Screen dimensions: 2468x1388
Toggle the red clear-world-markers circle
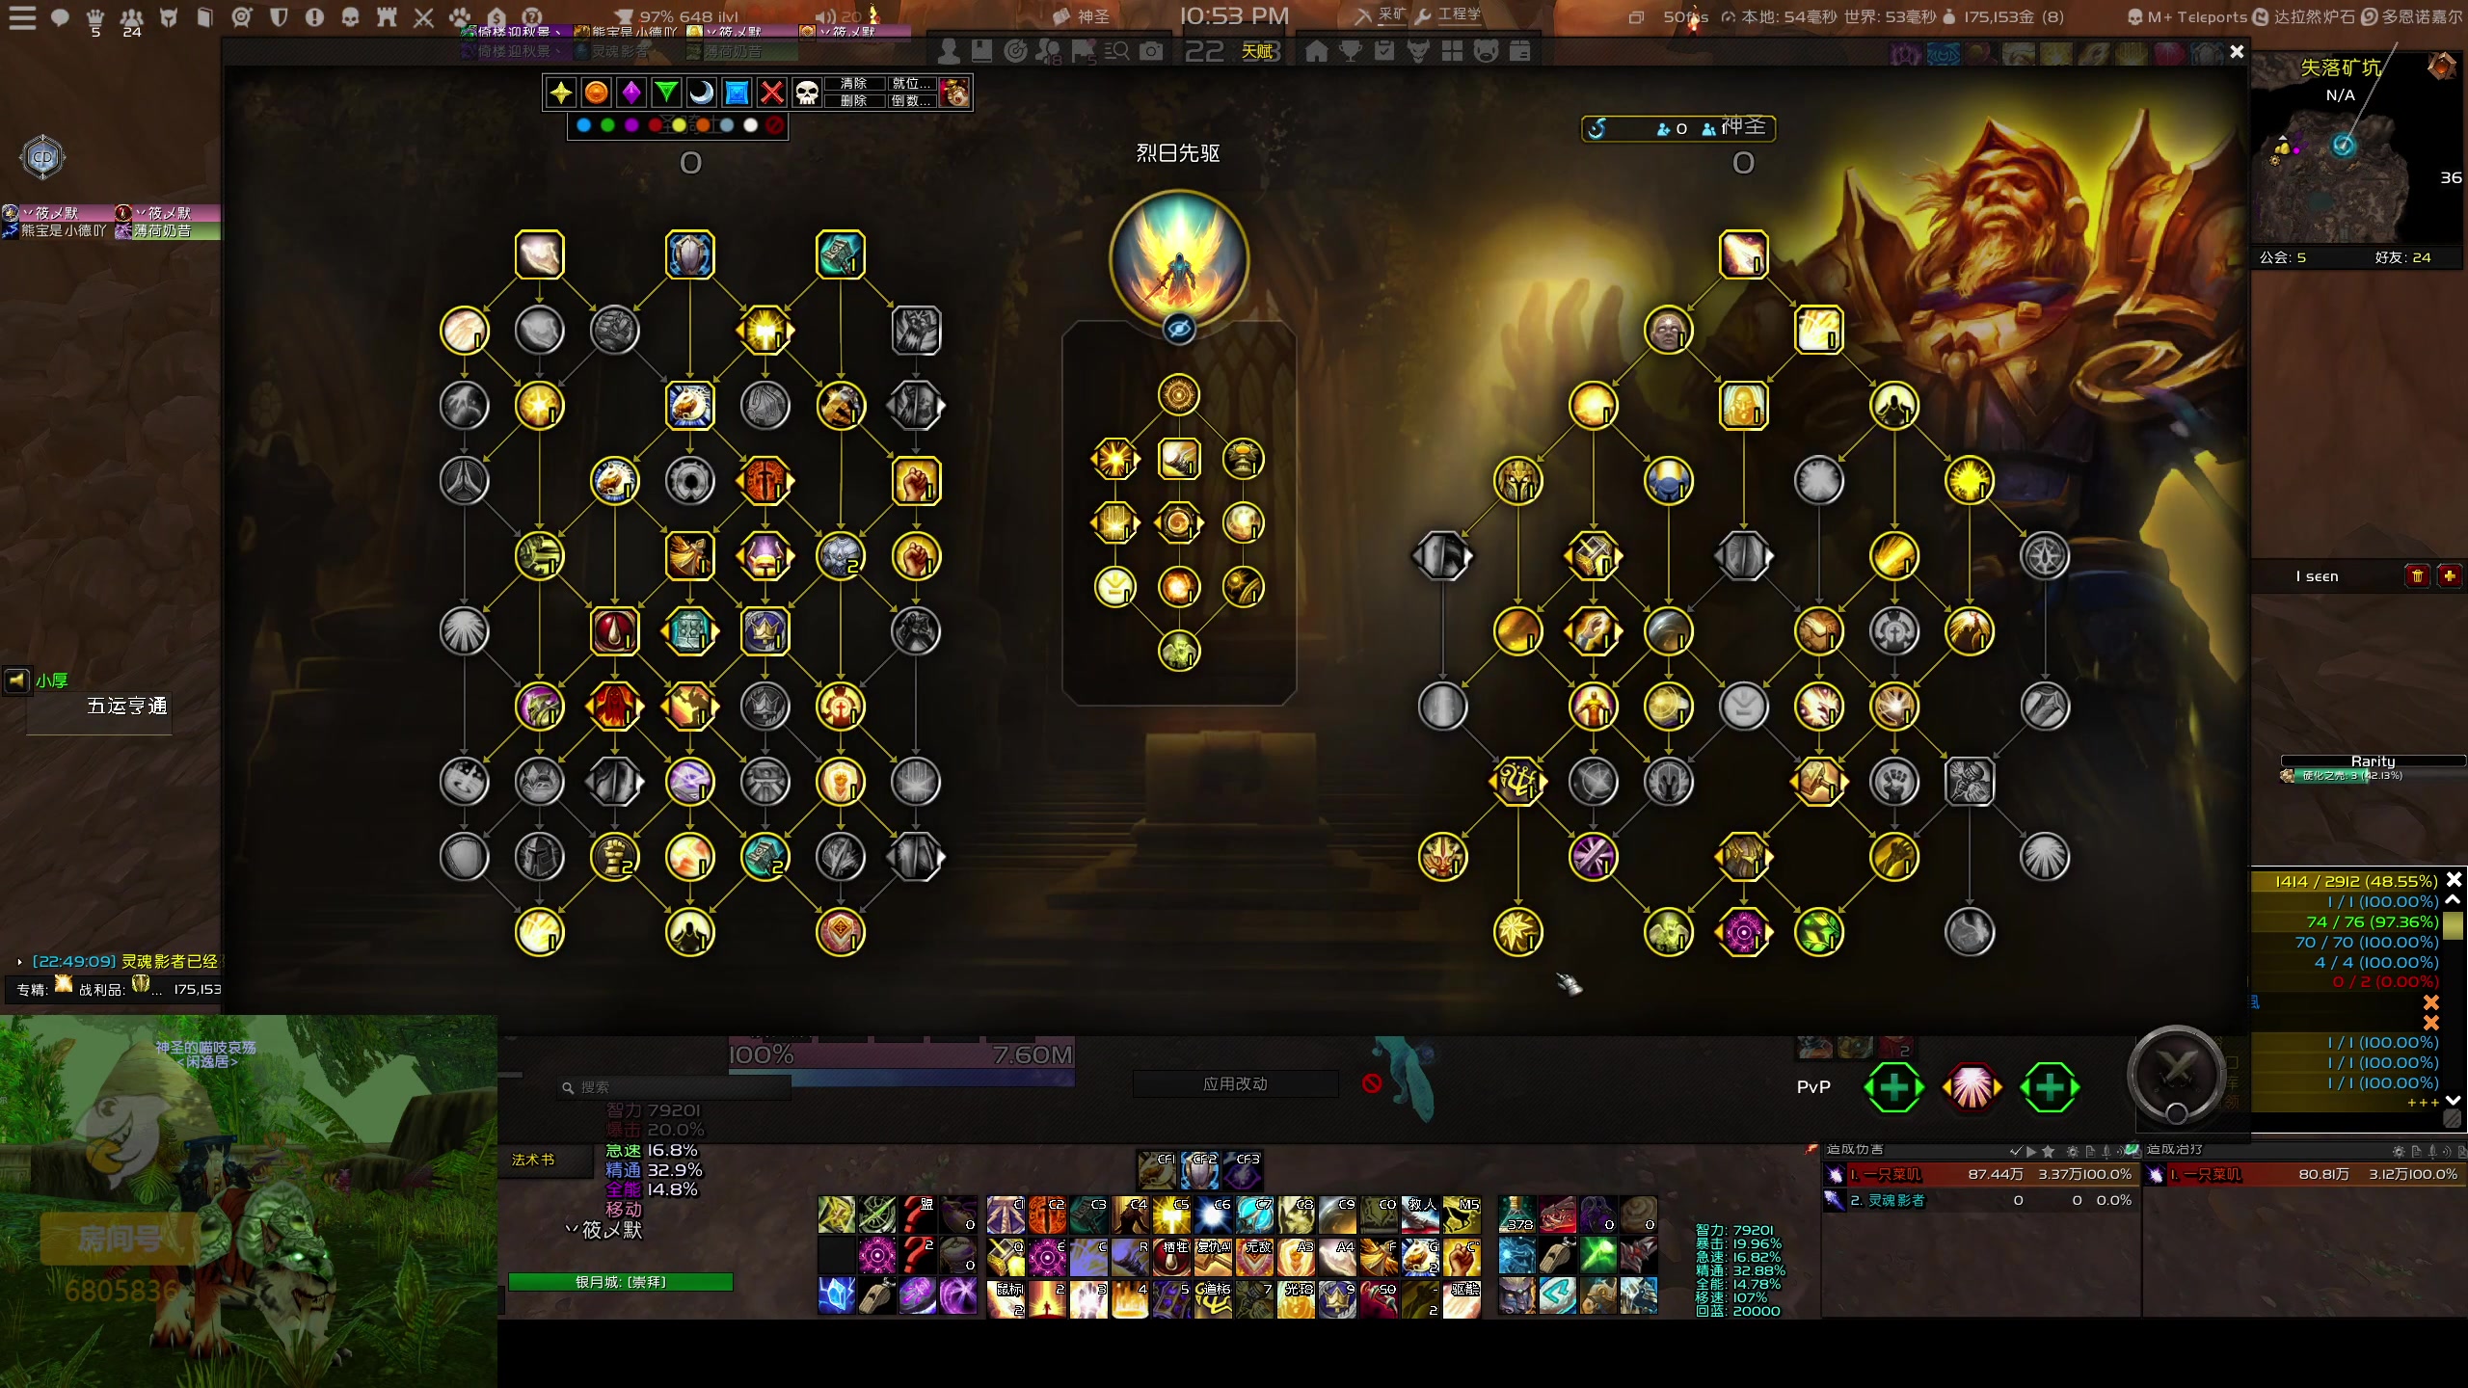point(774,125)
